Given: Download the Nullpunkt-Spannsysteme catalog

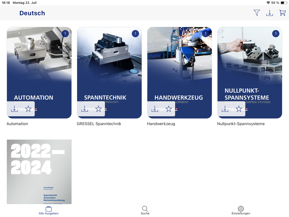Looking at the screenshot, I should coord(225,109).
